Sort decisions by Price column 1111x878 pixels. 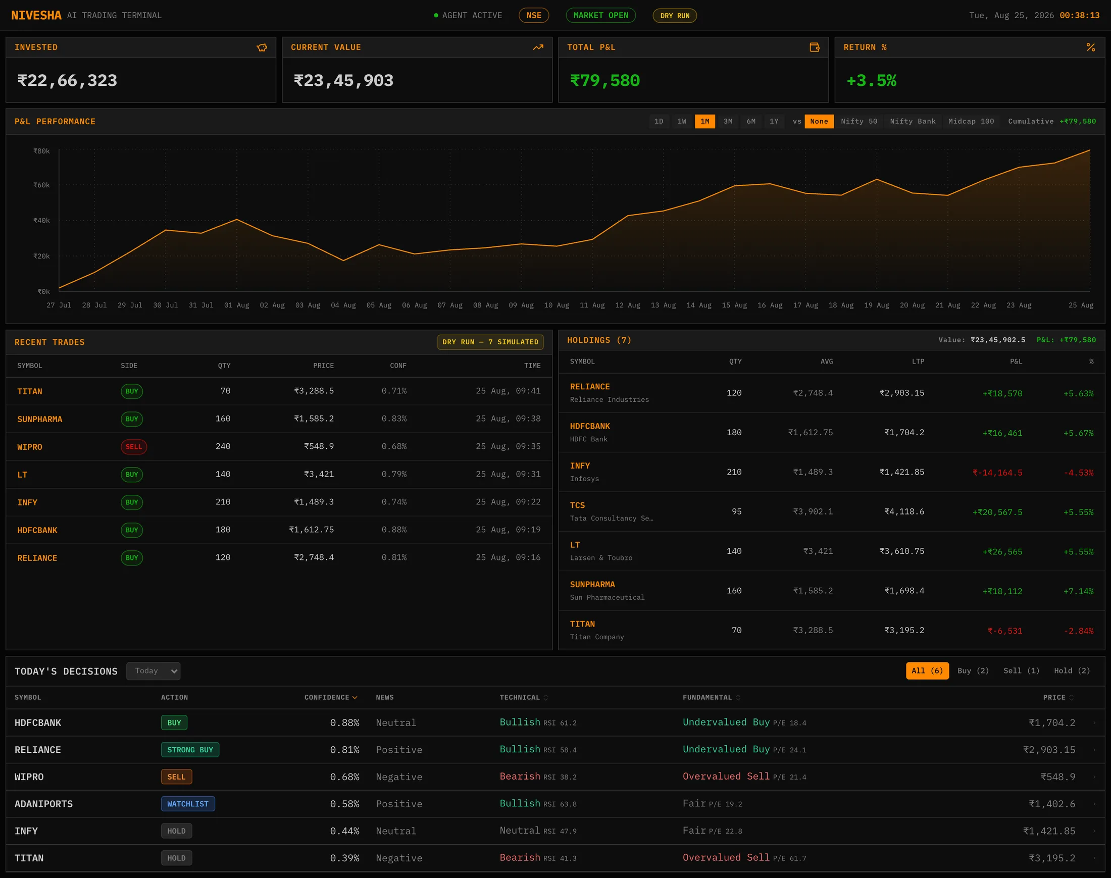[1058, 698]
